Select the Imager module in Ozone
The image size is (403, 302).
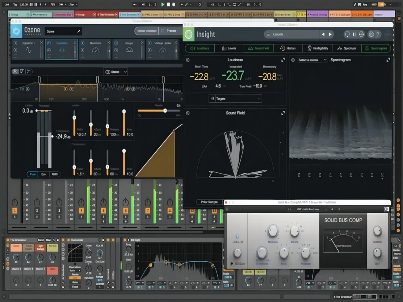129,49
